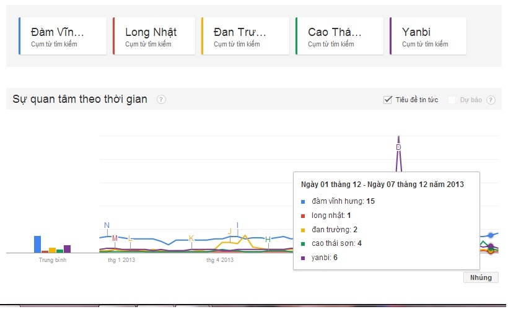Image resolution: width=508 pixels, height=309 pixels.
Task: Click red news marker M
Action: click(x=115, y=238)
